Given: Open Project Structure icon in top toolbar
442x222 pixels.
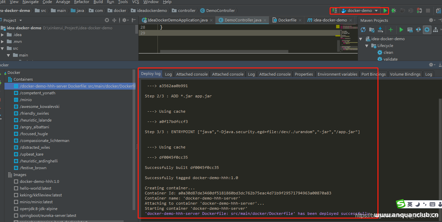Looking at the screenshot, I should coord(439,11).
